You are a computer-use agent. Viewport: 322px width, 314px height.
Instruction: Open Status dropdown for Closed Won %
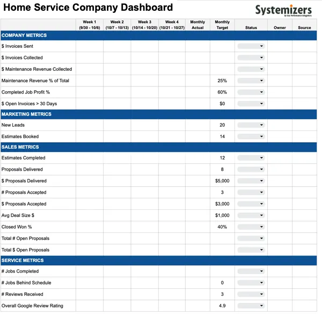coord(251,227)
